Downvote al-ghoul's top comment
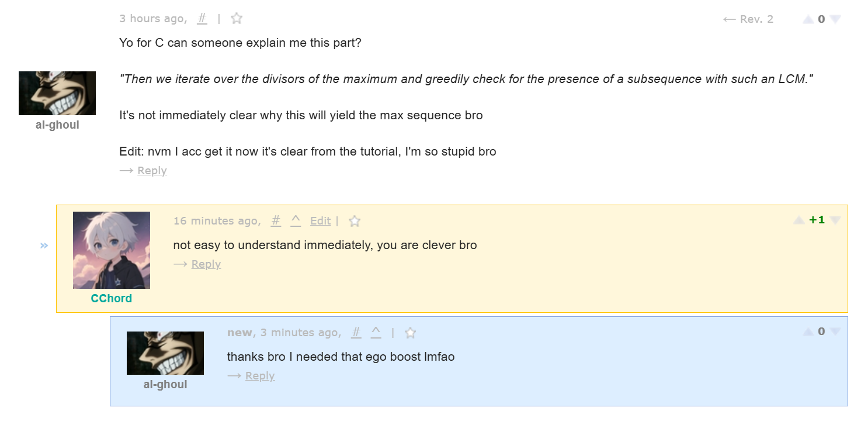854x435 pixels. coord(835,19)
